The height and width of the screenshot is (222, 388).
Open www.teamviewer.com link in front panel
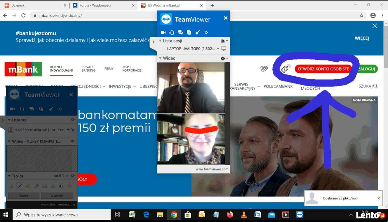tap(212, 169)
